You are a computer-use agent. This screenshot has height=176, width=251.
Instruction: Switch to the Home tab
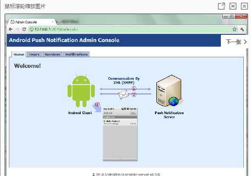[19, 54]
